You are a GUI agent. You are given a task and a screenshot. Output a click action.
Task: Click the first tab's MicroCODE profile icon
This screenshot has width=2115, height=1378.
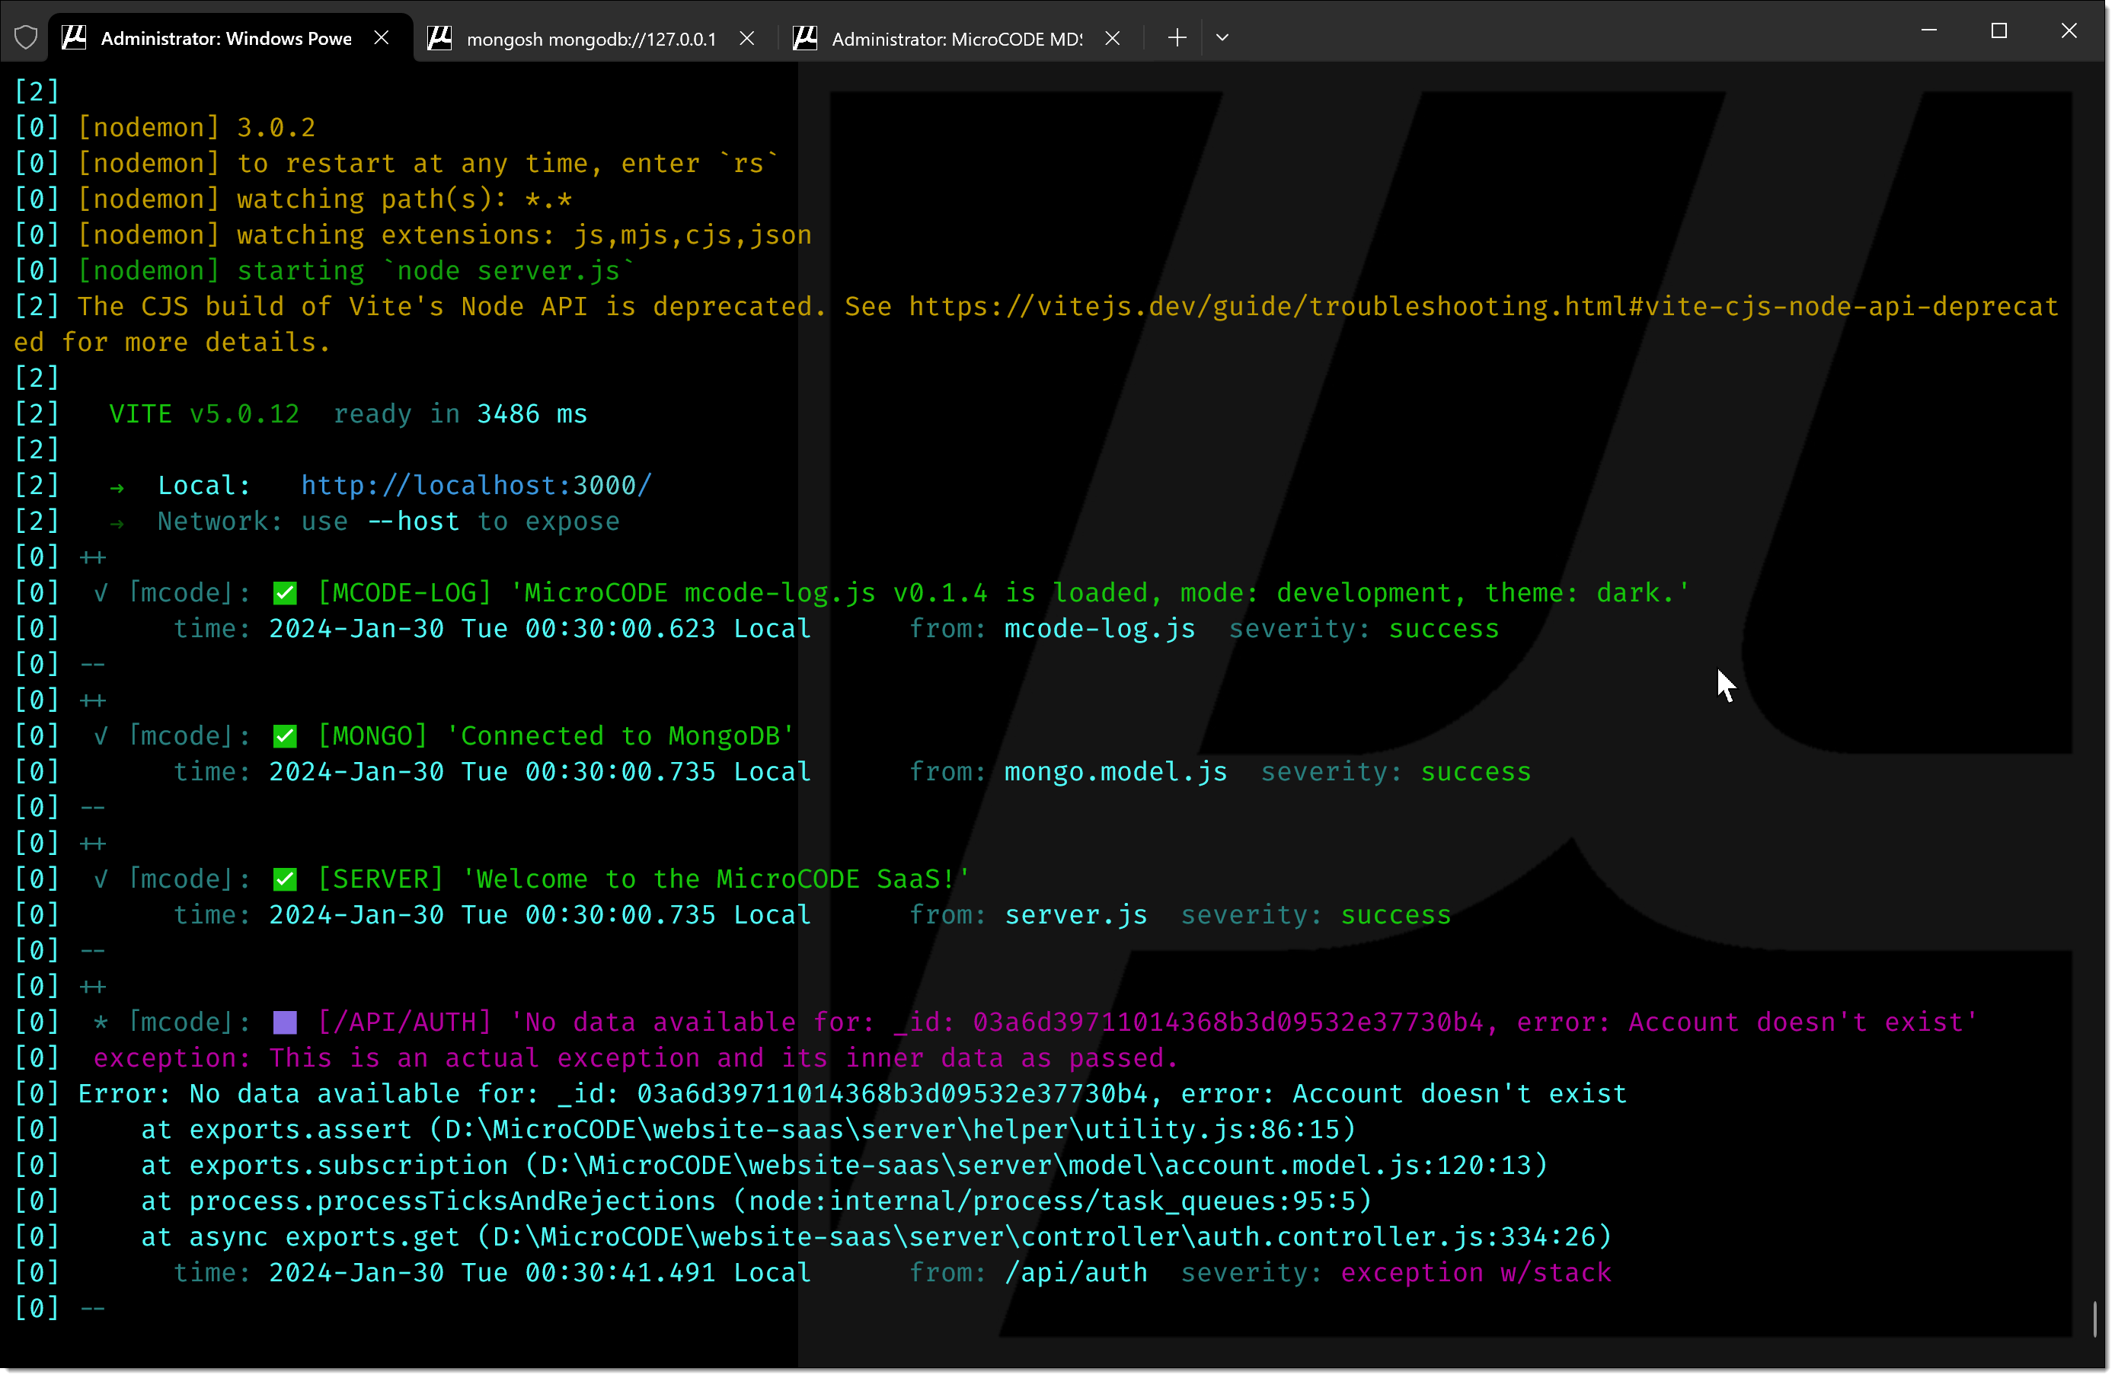75,38
